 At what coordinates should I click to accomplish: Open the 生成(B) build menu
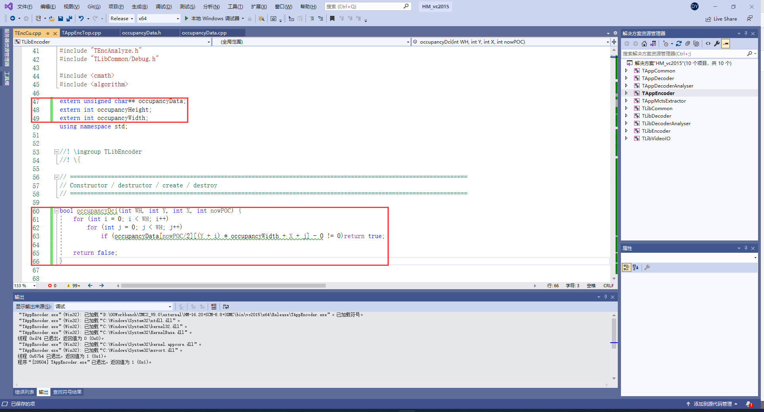coord(139,6)
